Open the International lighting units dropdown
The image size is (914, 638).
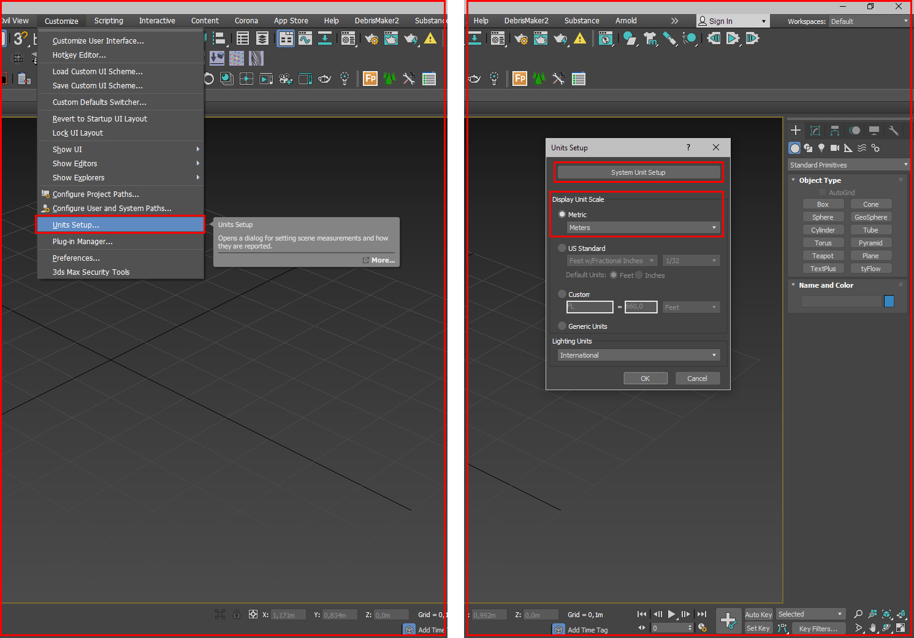(638, 355)
